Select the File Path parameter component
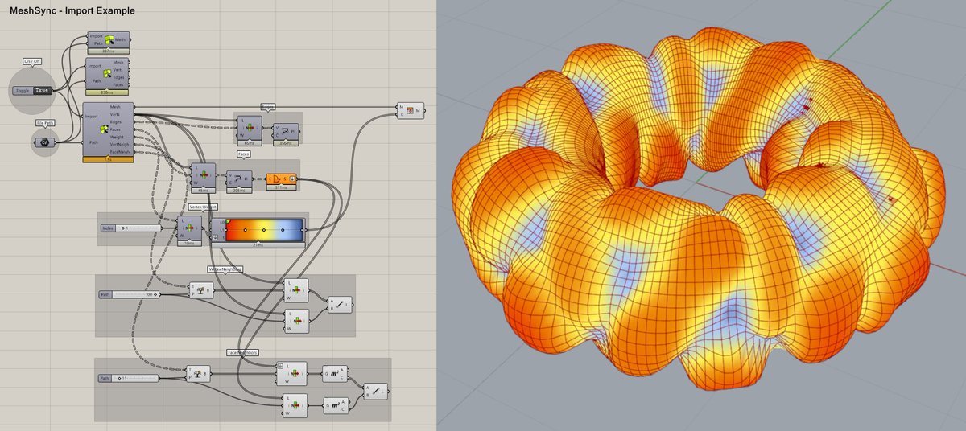 point(43,143)
